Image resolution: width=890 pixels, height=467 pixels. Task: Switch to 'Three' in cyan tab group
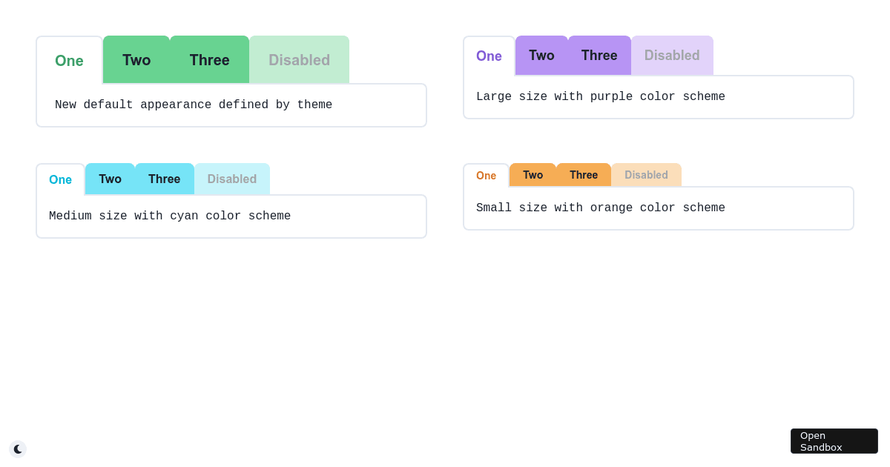pos(164,179)
